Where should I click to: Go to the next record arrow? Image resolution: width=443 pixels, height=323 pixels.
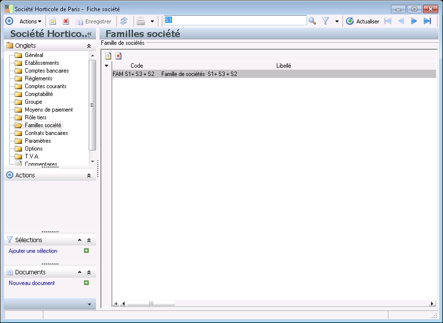pos(414,21)
